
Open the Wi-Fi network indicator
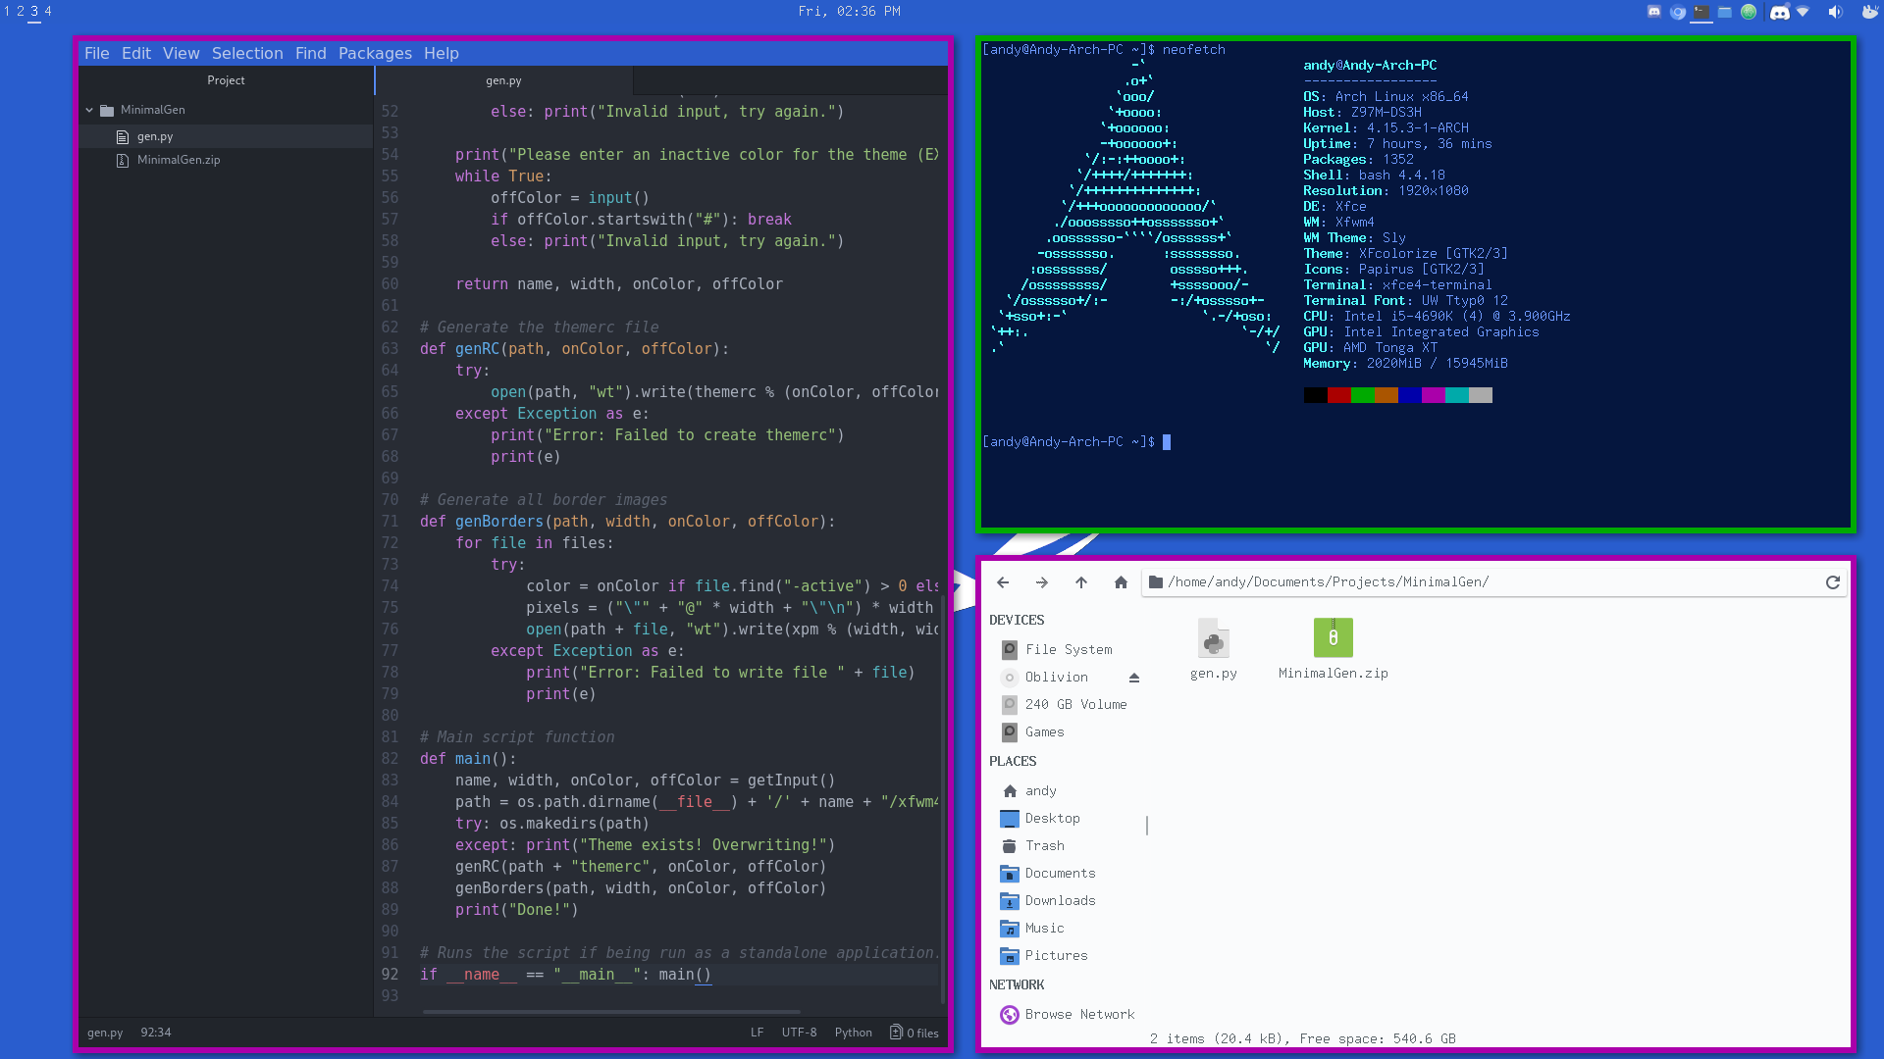point(1803,12)
